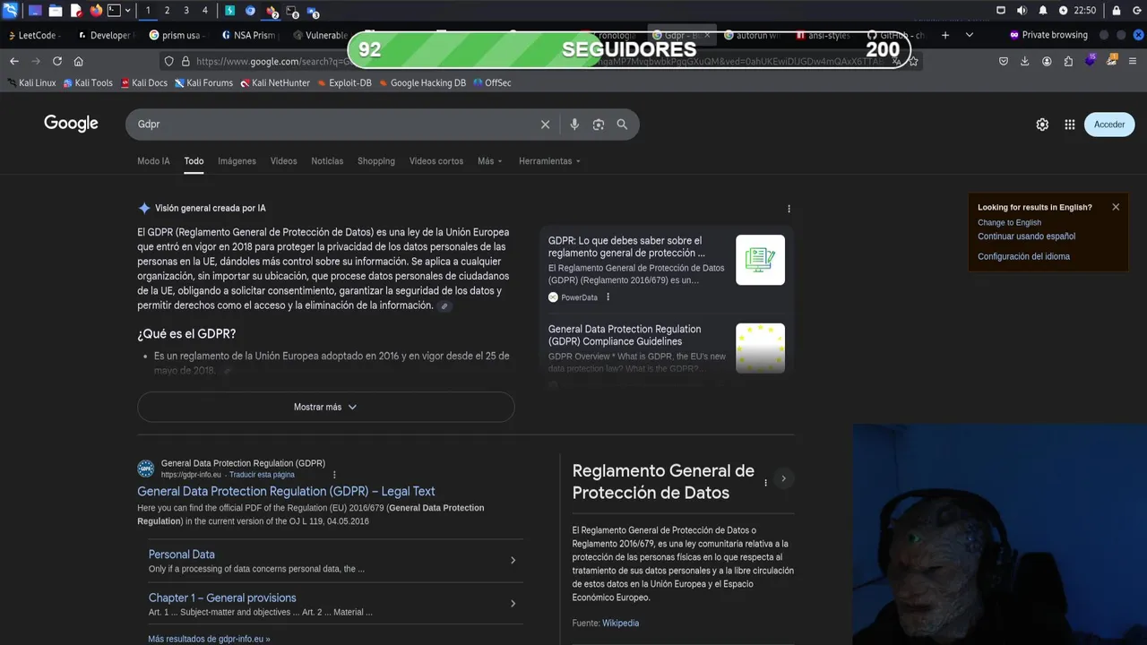Open OffSec bookmark
Image resolution: width=1147 pixels, height=645 pixels.
(492, 82)
